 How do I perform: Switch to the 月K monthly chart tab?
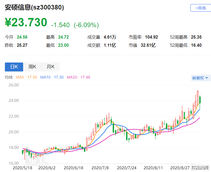click(x=50, y=67)
